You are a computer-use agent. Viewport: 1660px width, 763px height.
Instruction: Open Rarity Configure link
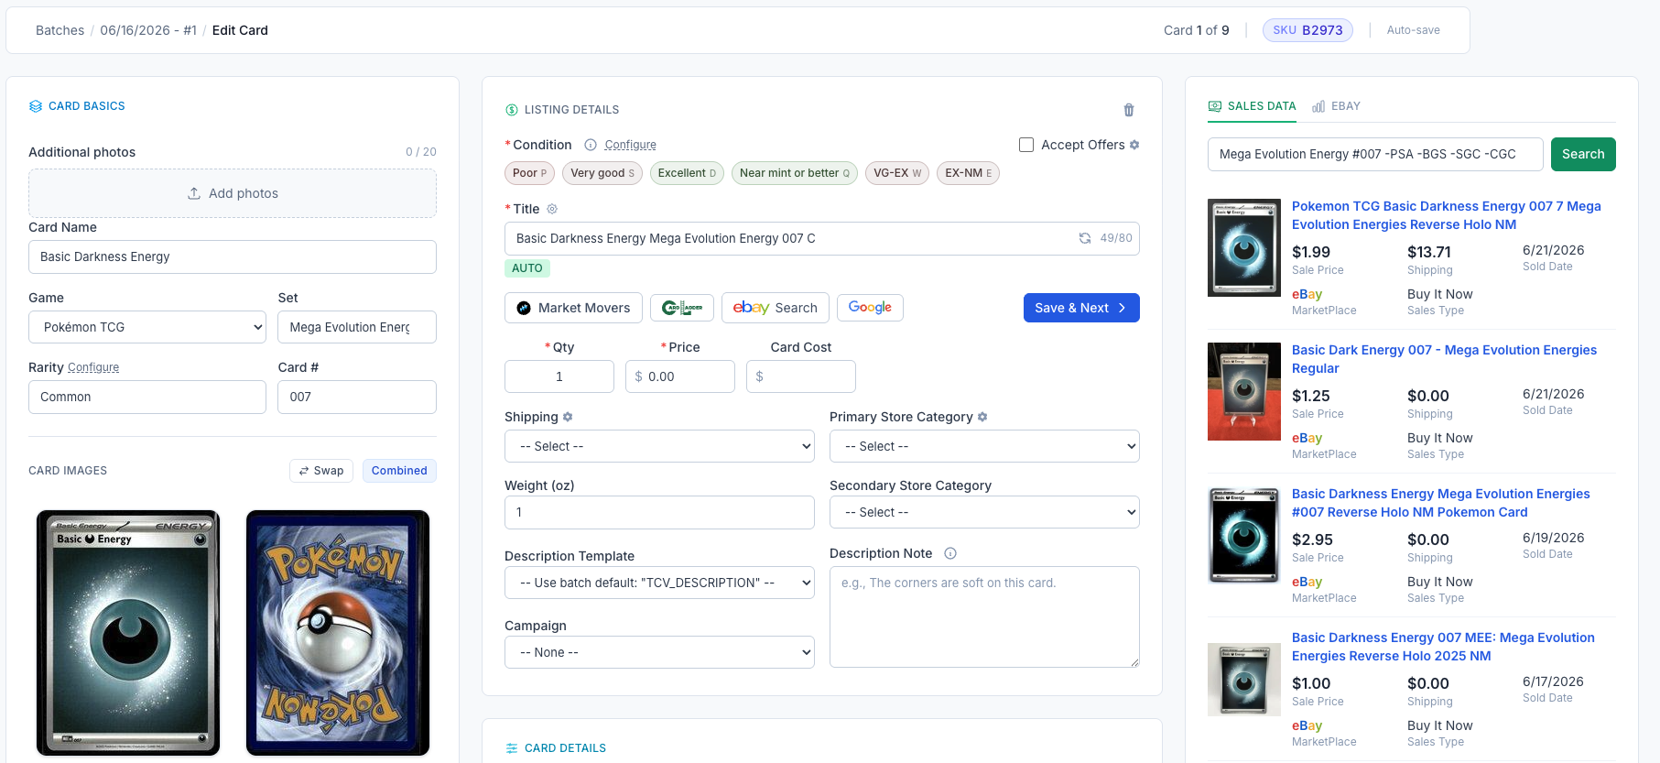(x=93, y=367)
